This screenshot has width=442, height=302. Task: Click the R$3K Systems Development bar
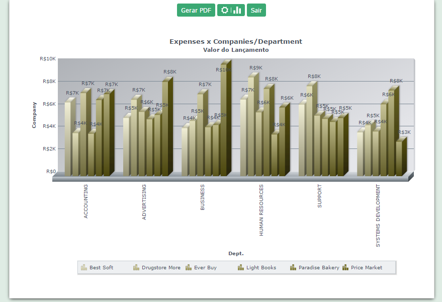[399, 159]
